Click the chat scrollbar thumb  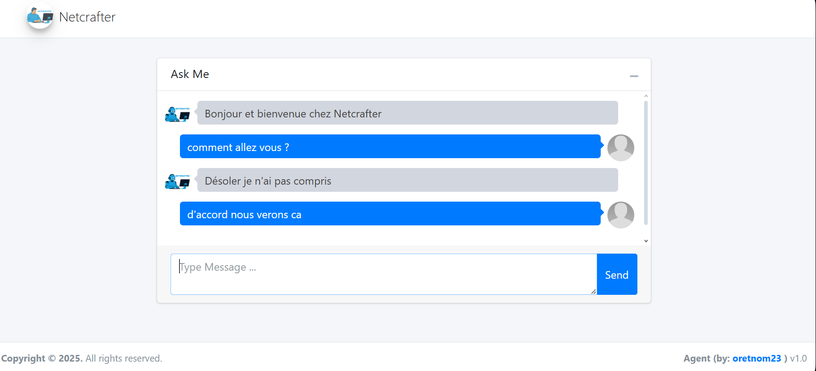(x=646, y=161)
